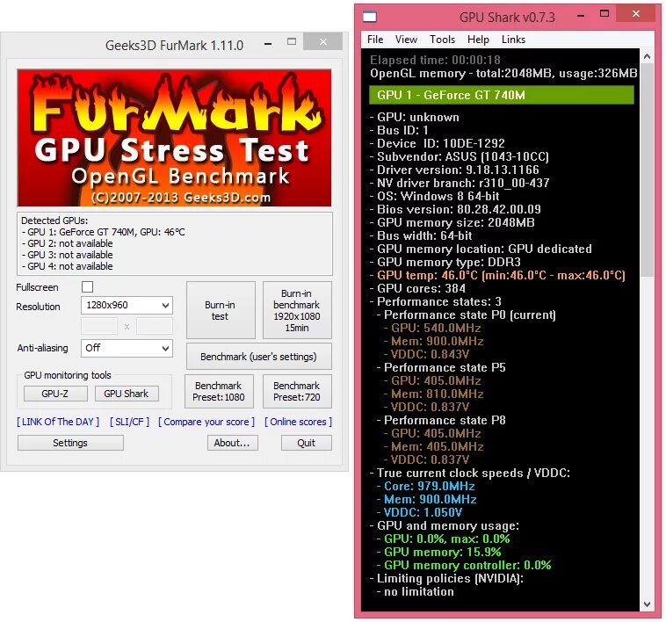This screenshot has width=666, height=622.
Task: Click the GPU Shark v0.7.3 title bar
Action: coord(507,17)
